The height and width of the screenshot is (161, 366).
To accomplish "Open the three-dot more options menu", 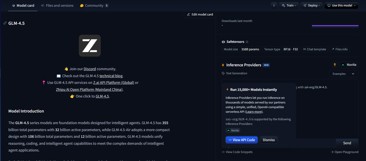I will pos(274,5).
